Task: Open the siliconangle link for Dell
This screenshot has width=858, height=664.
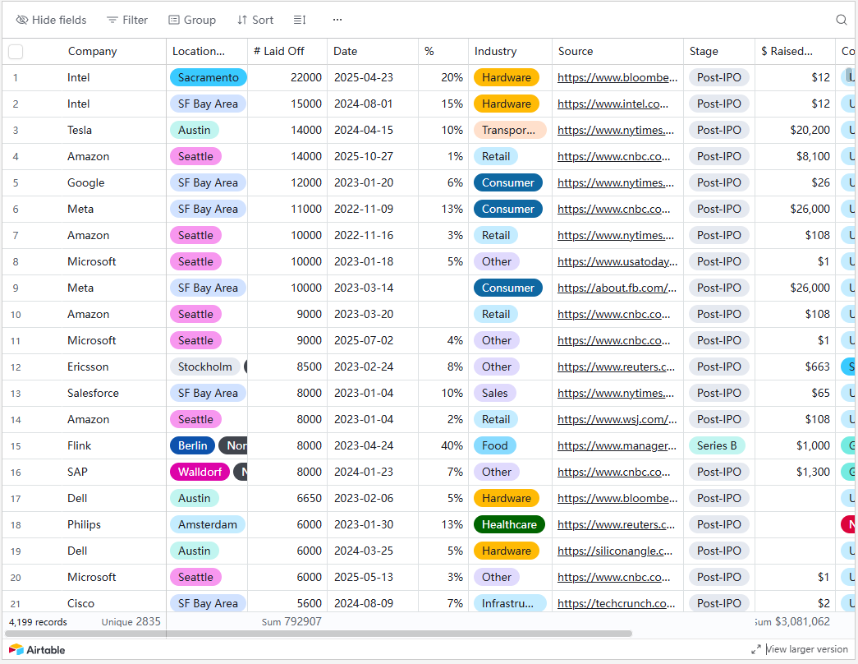Action: pos(615,551)
